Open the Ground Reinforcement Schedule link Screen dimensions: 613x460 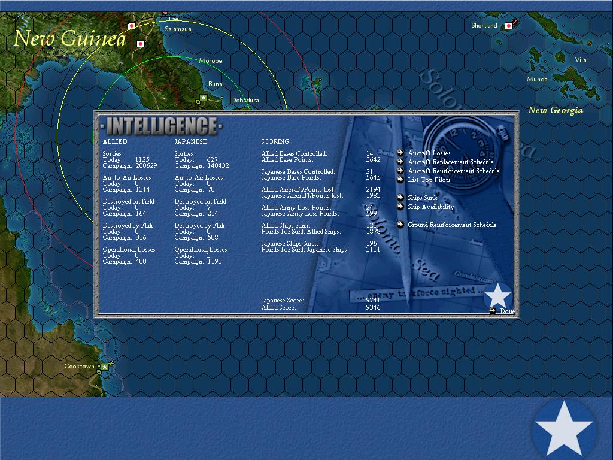452,225
